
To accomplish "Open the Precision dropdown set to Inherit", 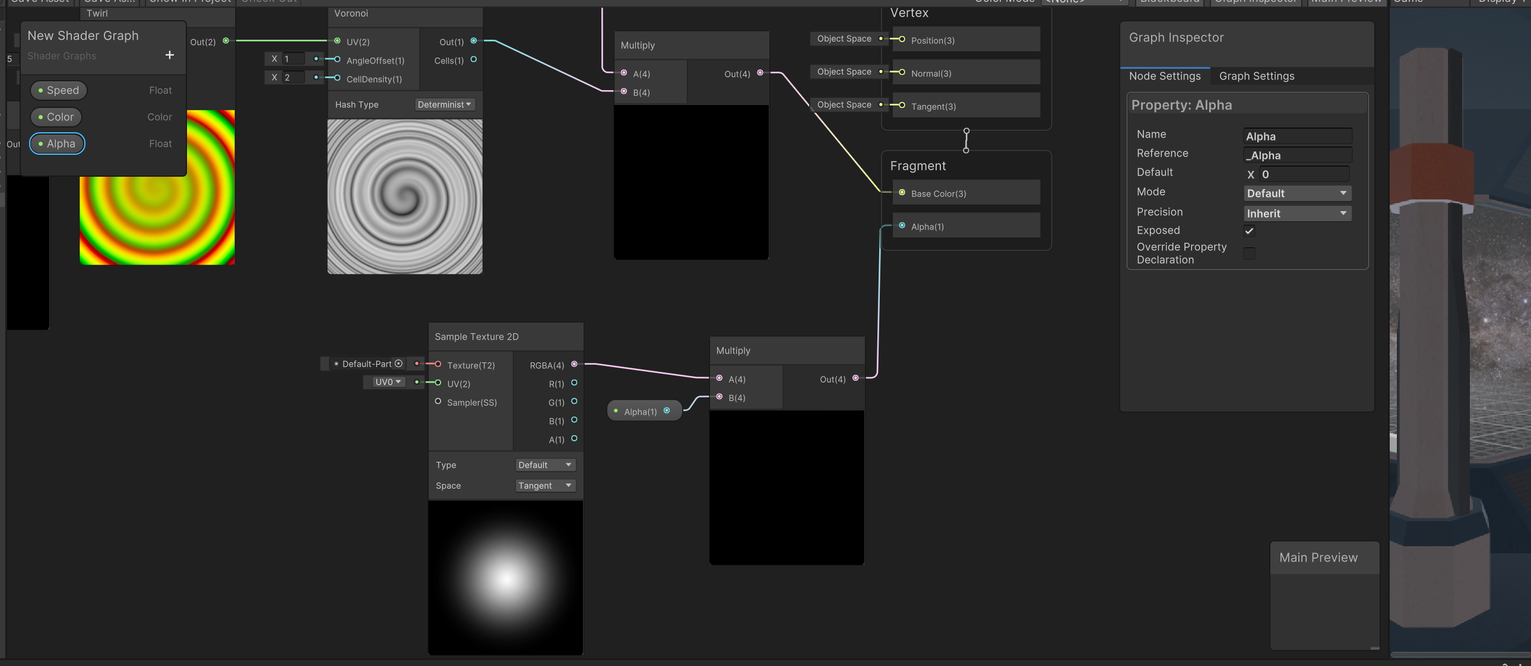I will [1297, 213].
